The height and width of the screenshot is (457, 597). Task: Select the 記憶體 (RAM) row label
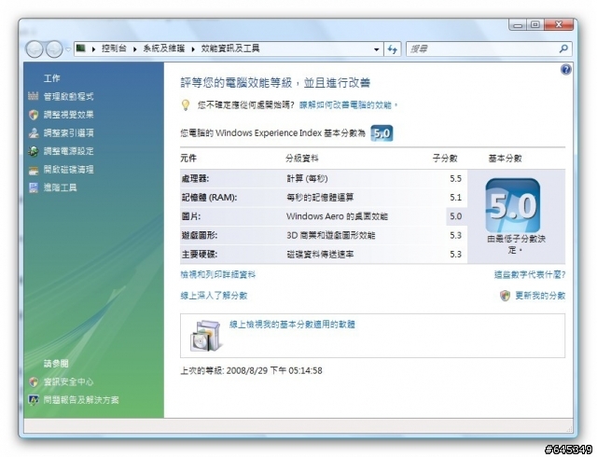pos(209,198)
